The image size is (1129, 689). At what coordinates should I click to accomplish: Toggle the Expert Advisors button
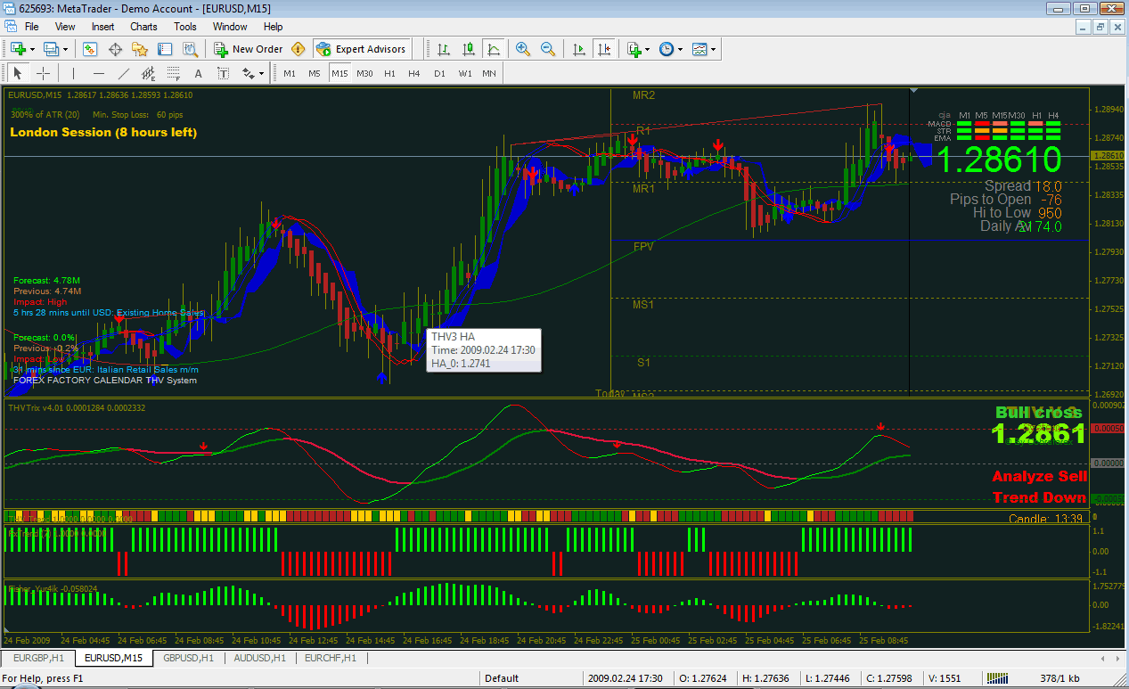pos(361,50)
